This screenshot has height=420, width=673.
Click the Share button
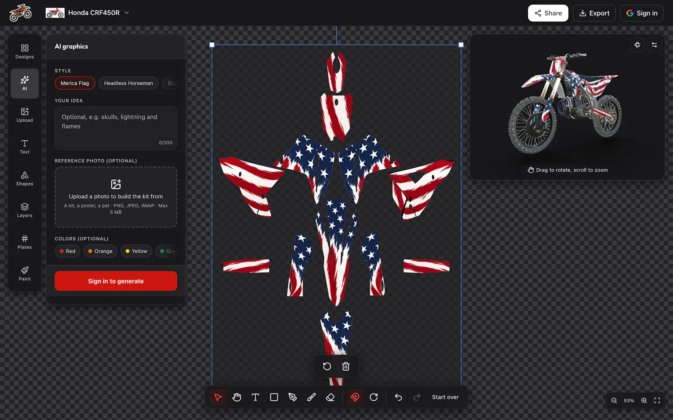548,13
